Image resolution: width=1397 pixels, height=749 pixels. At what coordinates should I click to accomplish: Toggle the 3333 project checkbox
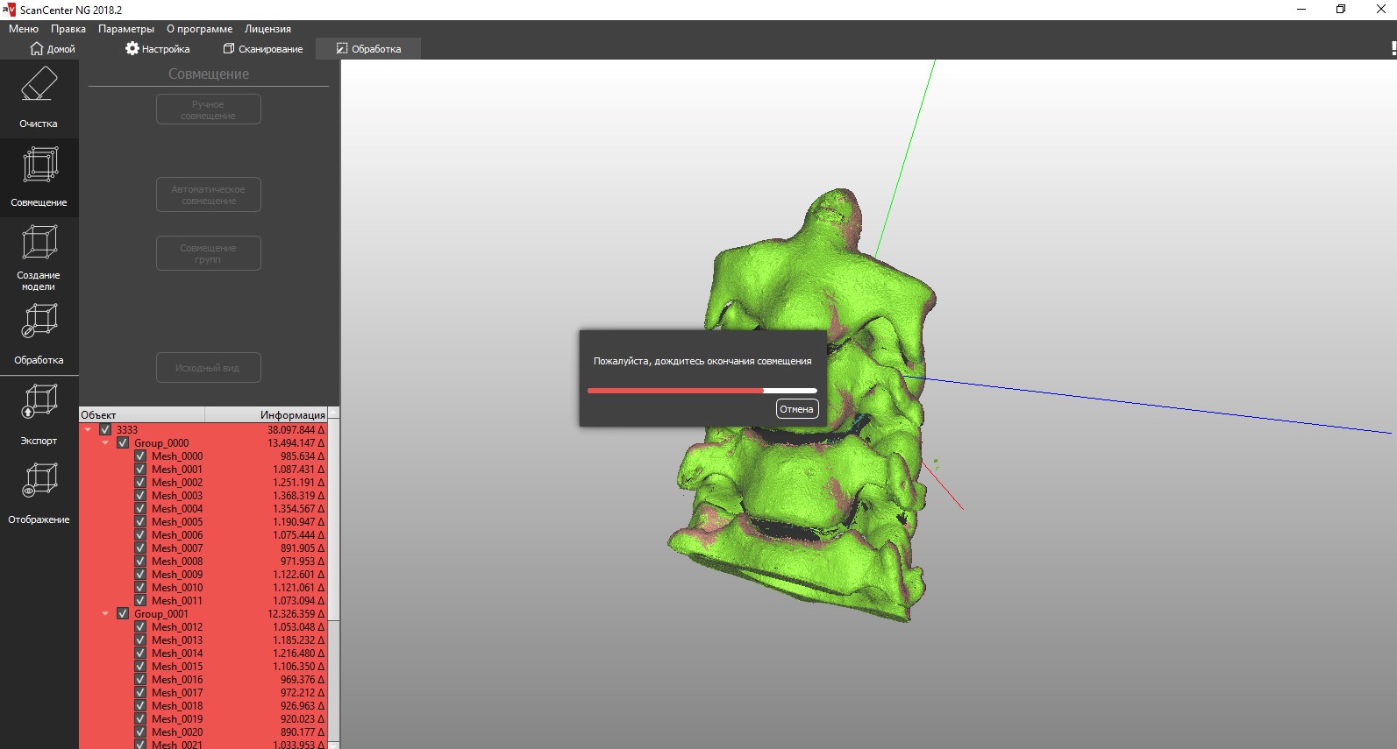click(105, 430)
